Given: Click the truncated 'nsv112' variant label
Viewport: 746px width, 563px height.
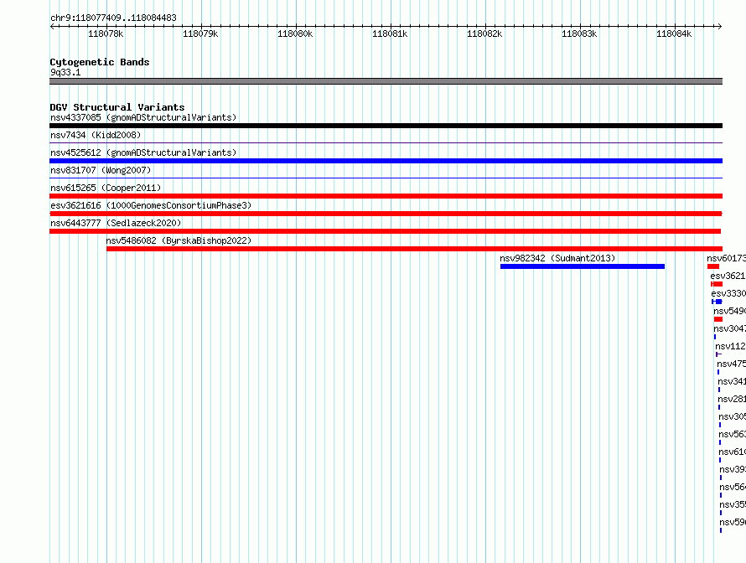Looking at the screenshot, I should coord(731,346).
